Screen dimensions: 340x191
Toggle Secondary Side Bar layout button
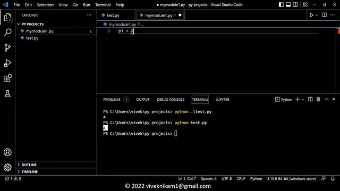295,5
